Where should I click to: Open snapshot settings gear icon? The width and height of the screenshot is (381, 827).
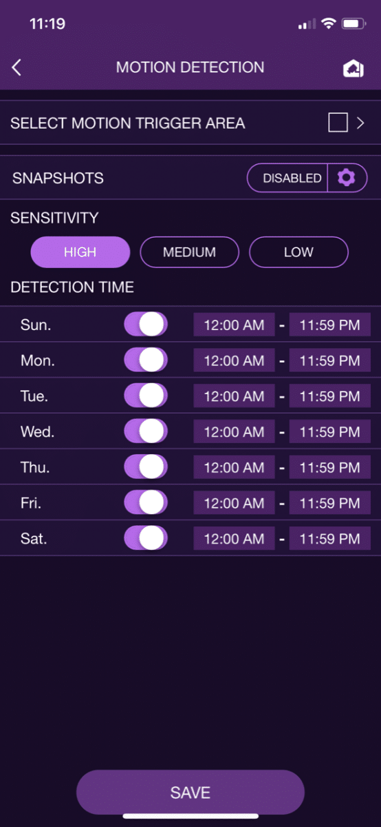(347, 178)
